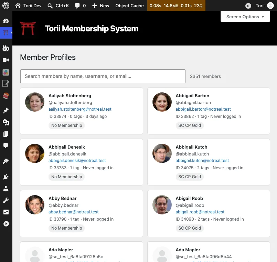Viewport: 277px width, 262px height.
Task: Click the Abbigail Kutch name heading
Action: coord(191,147)
